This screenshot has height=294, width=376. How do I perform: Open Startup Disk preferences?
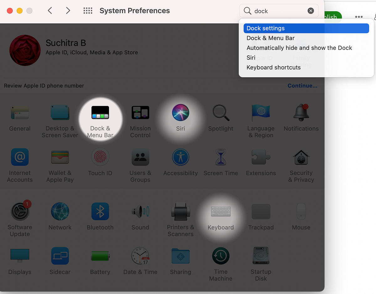(261, 265)
